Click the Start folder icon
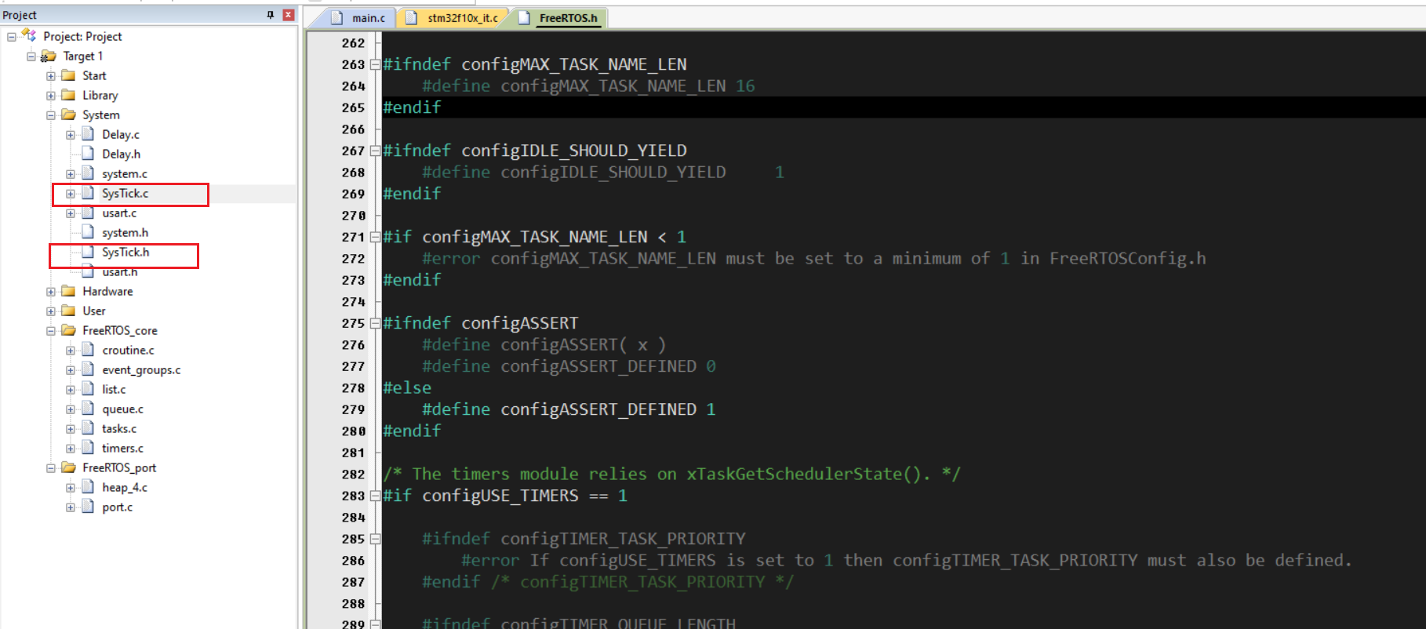This screenshot has width=1426, height=629. tap(68, 75)
